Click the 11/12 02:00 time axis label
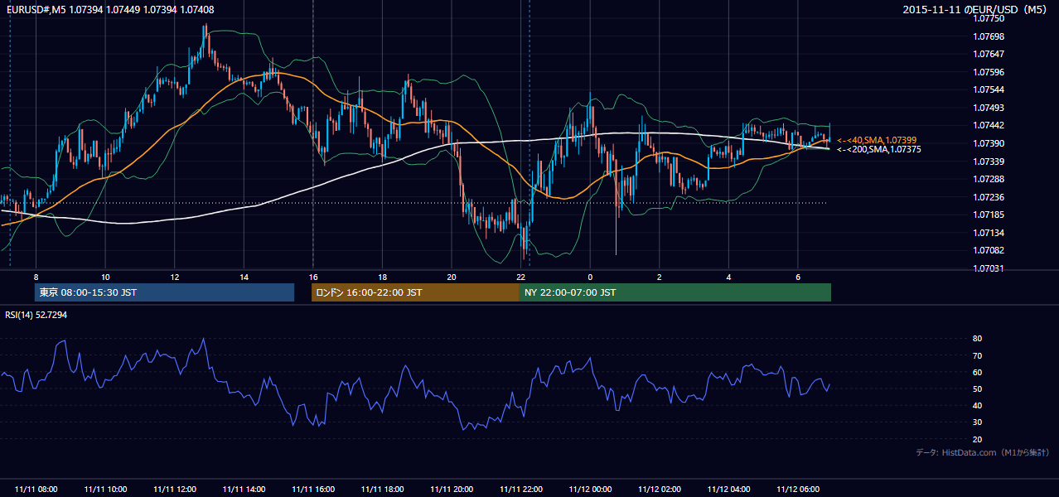This screenshot has height=497, width=1059. pyautogui.click(x=660, y=490)
